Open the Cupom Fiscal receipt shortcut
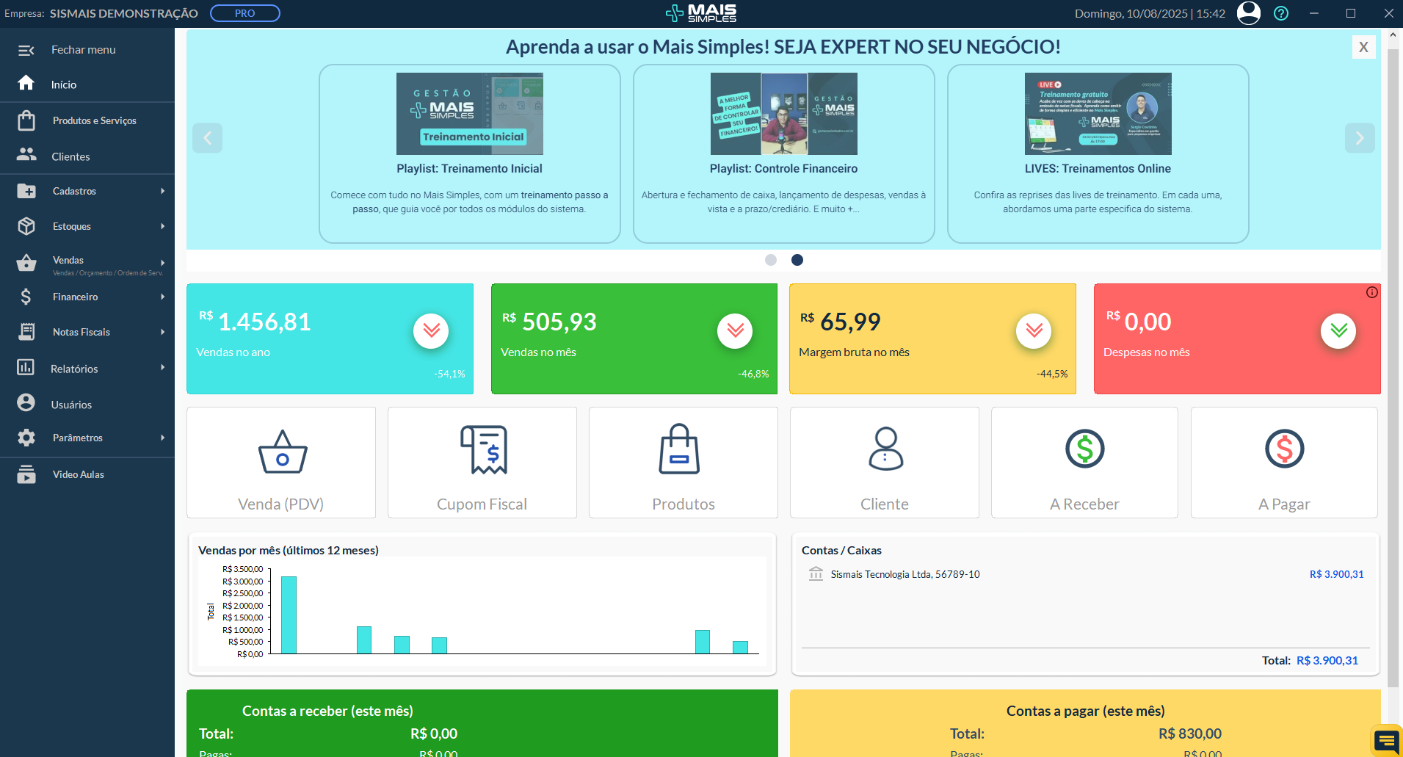Viewport: 1403px width, 757px height. point(483,450)
